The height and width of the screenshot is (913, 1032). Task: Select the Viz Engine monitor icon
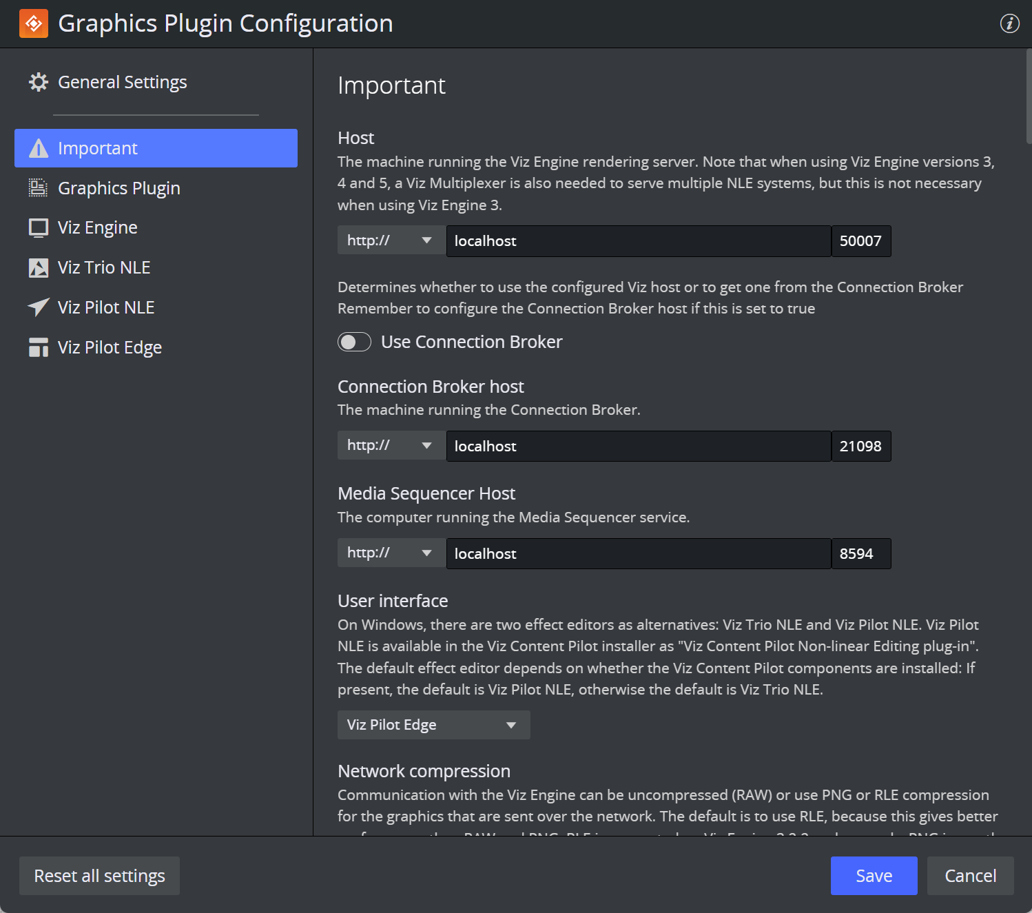(39, 228)
